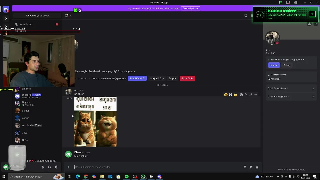The width and height of the screenshot is (320, 180).
Task: Open the Help question mark icon
Action: pos(296,3)
